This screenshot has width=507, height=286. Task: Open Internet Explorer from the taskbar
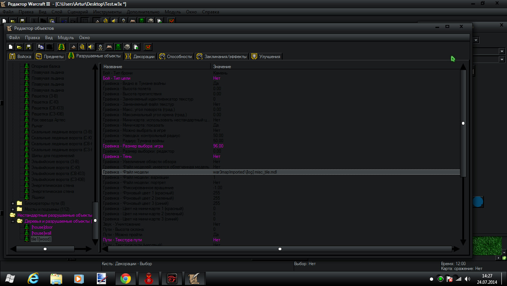click(33, 279)
